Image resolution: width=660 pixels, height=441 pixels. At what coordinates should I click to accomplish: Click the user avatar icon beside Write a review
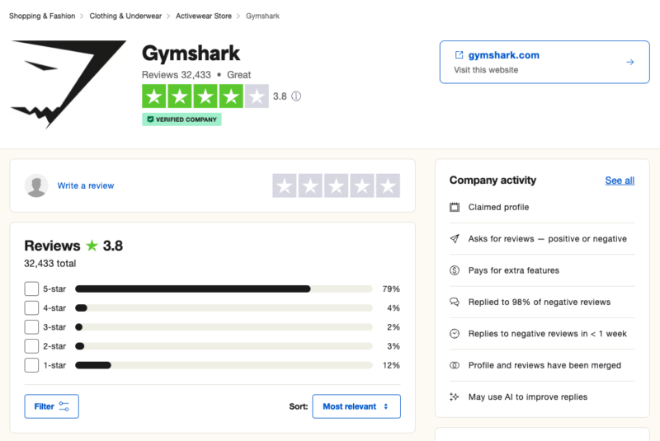(36, 185)
